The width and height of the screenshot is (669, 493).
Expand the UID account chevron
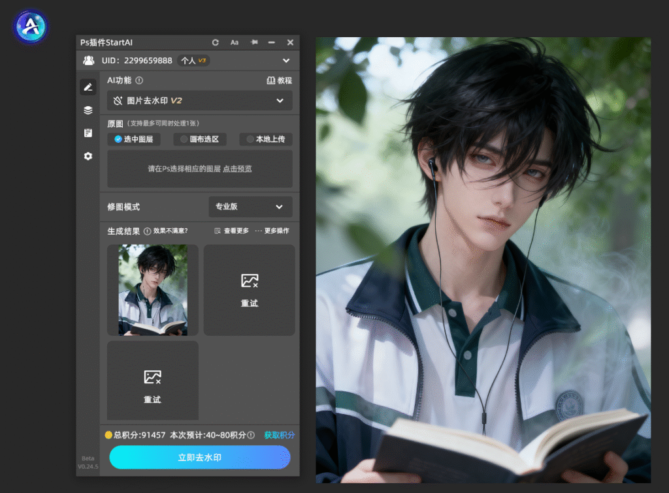286,61
